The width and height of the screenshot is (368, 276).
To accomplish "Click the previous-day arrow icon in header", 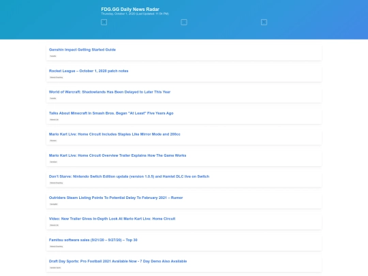I will click(x=104, y=22).
